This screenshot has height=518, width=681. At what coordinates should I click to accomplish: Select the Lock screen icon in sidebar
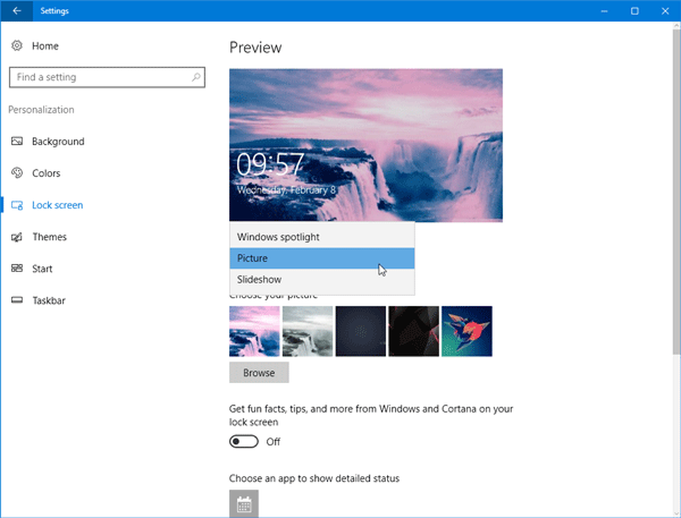pos(17,205)
